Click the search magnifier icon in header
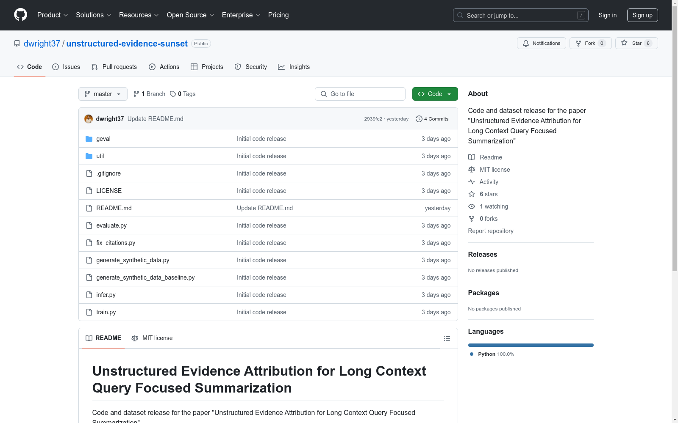 [460, 15]
